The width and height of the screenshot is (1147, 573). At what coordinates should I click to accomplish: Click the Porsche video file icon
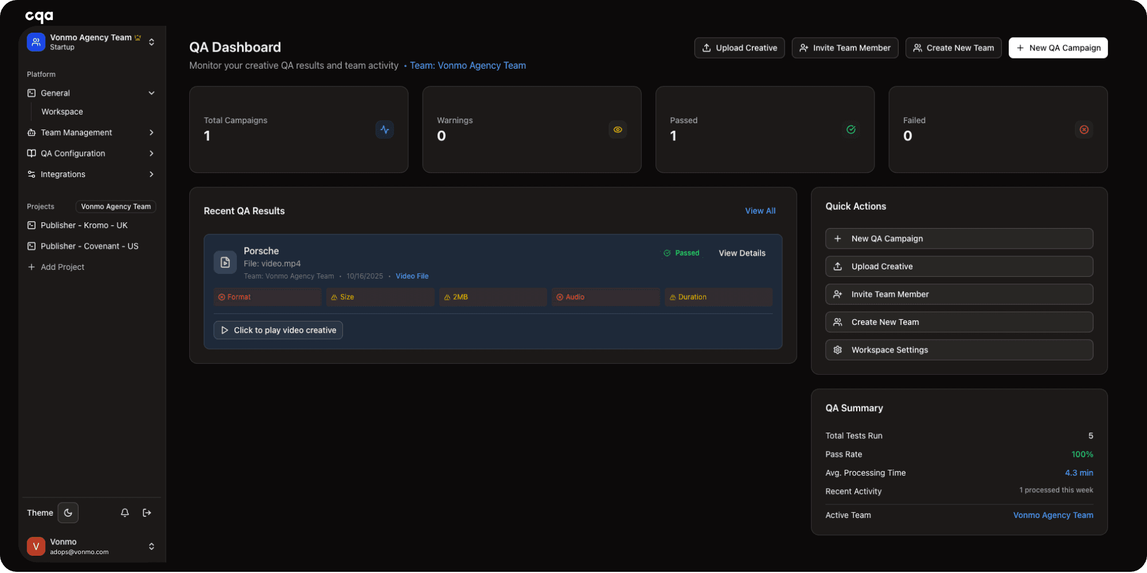point(225,262)
